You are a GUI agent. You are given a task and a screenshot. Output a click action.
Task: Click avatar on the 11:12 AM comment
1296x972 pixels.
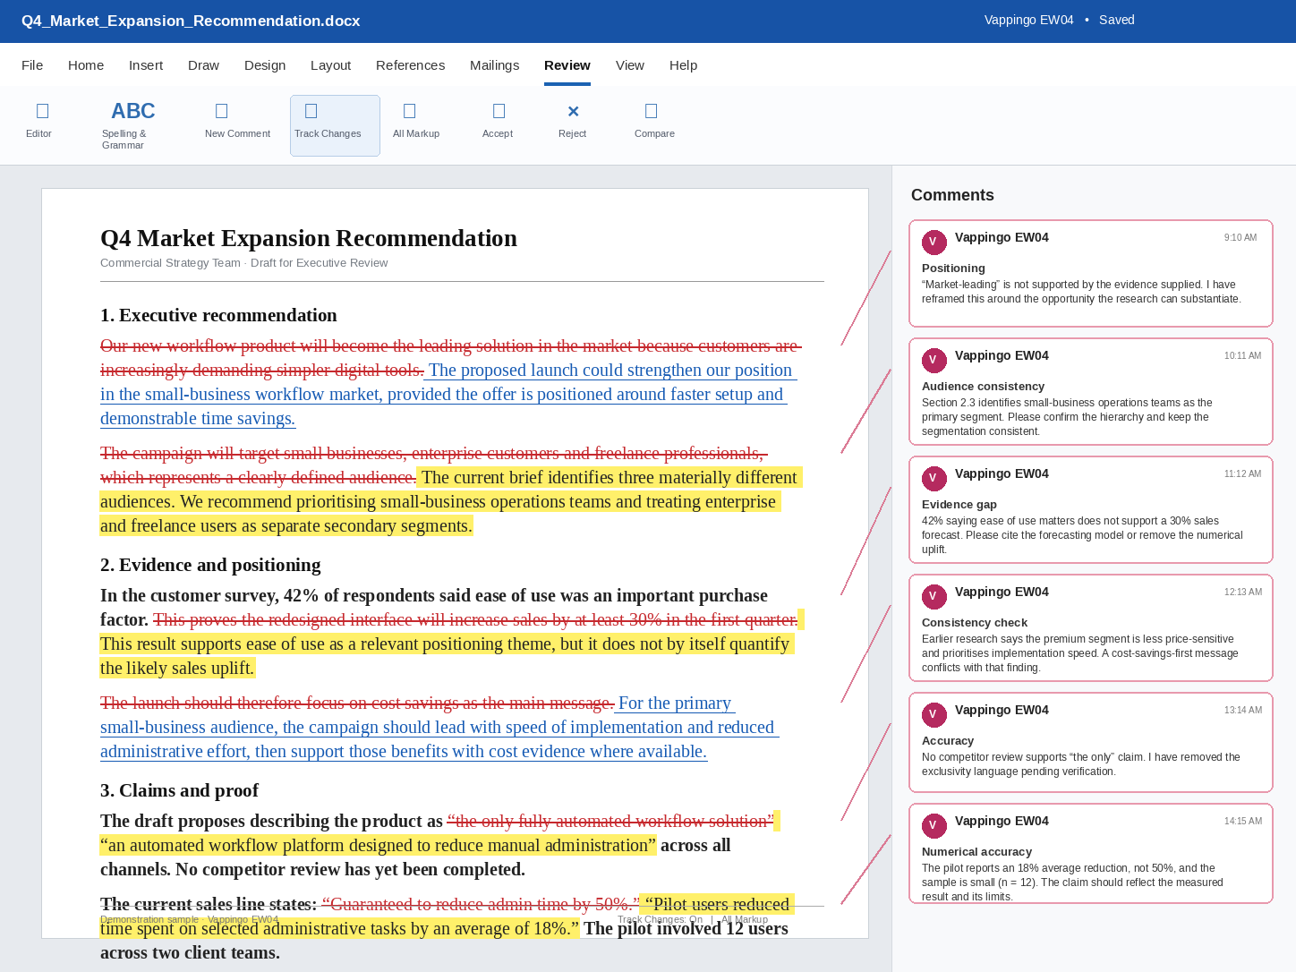(x=934, y=479)
